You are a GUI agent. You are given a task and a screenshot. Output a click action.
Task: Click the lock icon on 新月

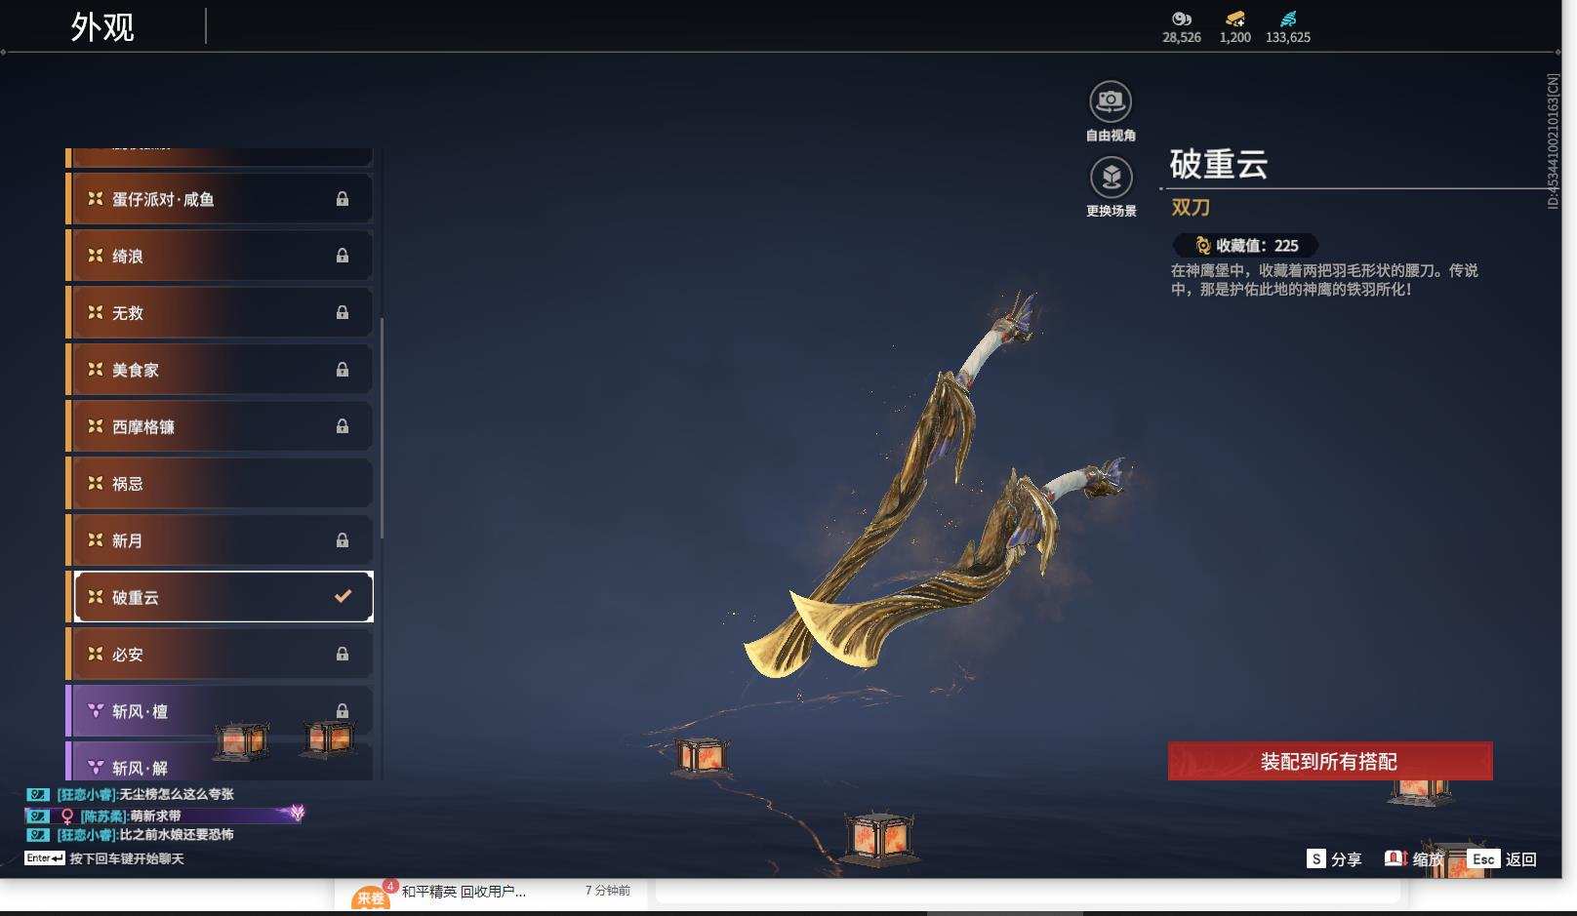(343, 540)
